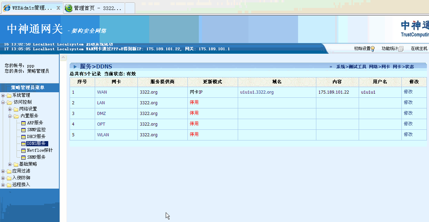Image resolution: width=429 pixels, height=222 pixels.
Task: Click 修改 link for the WAN row
Action: [x=408, y=92]
